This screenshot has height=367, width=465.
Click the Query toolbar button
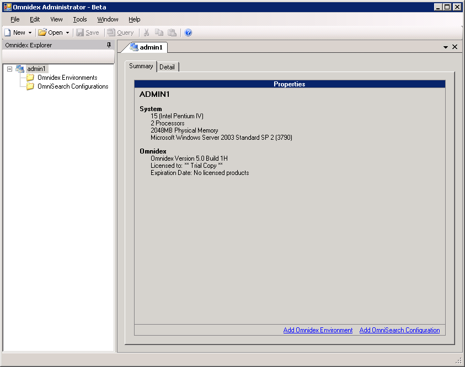(120, 32)
